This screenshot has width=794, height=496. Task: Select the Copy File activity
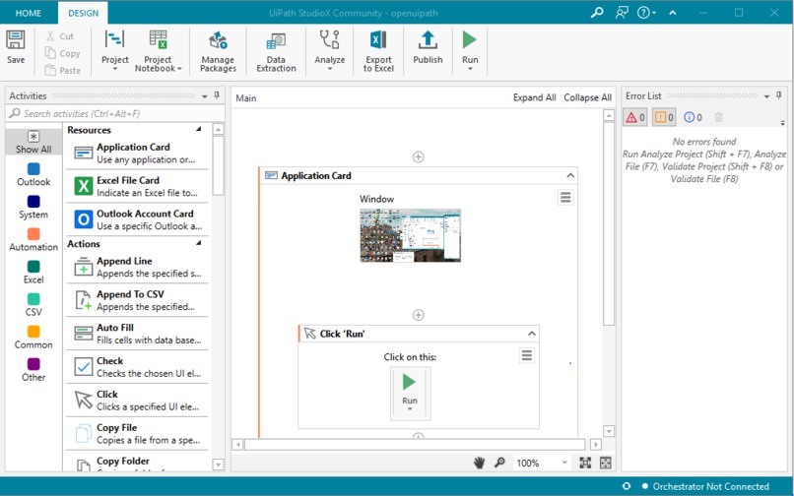(x=137, y=434)
